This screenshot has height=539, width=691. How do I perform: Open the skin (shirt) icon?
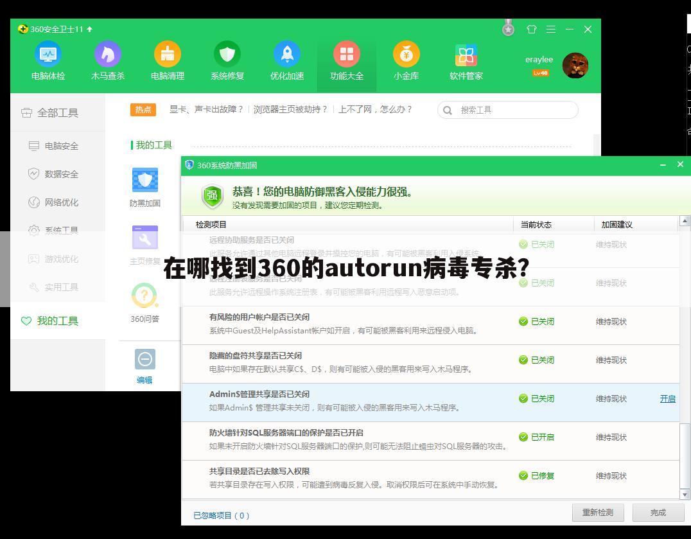click(x=532, y=29)
